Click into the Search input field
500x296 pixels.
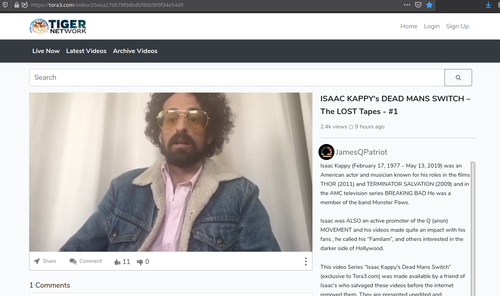[x=237, y=78]
